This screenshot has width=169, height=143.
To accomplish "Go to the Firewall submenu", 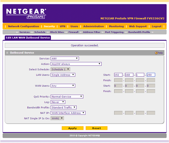I will [73, 32].
